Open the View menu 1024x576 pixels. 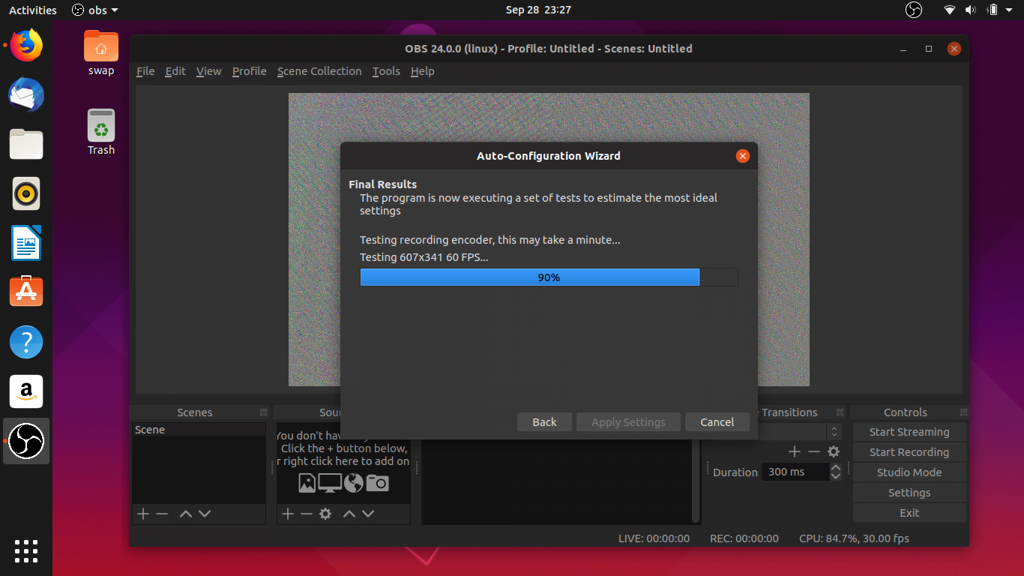[x=208, y=71]
